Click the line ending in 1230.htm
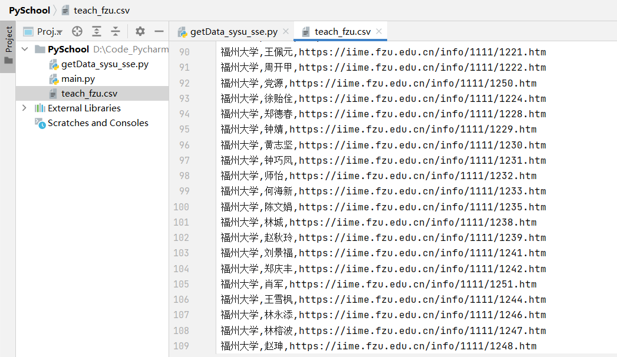Viewport: 617px width, 357px height. coord(383,145)
